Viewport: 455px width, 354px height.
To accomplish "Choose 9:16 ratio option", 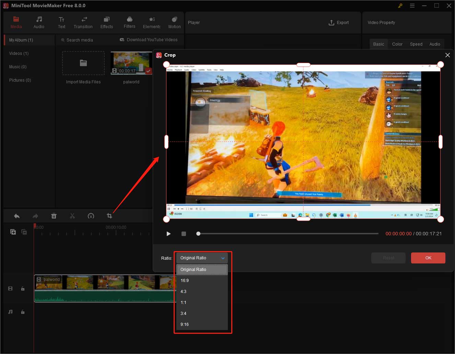I will point(202,324).
